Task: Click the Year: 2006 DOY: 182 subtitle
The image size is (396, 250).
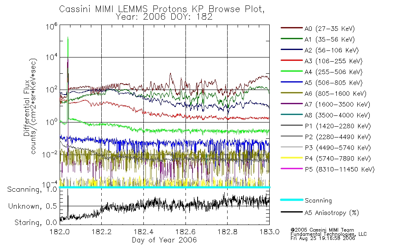Action: pyautogui.click(x=164, y=17)
